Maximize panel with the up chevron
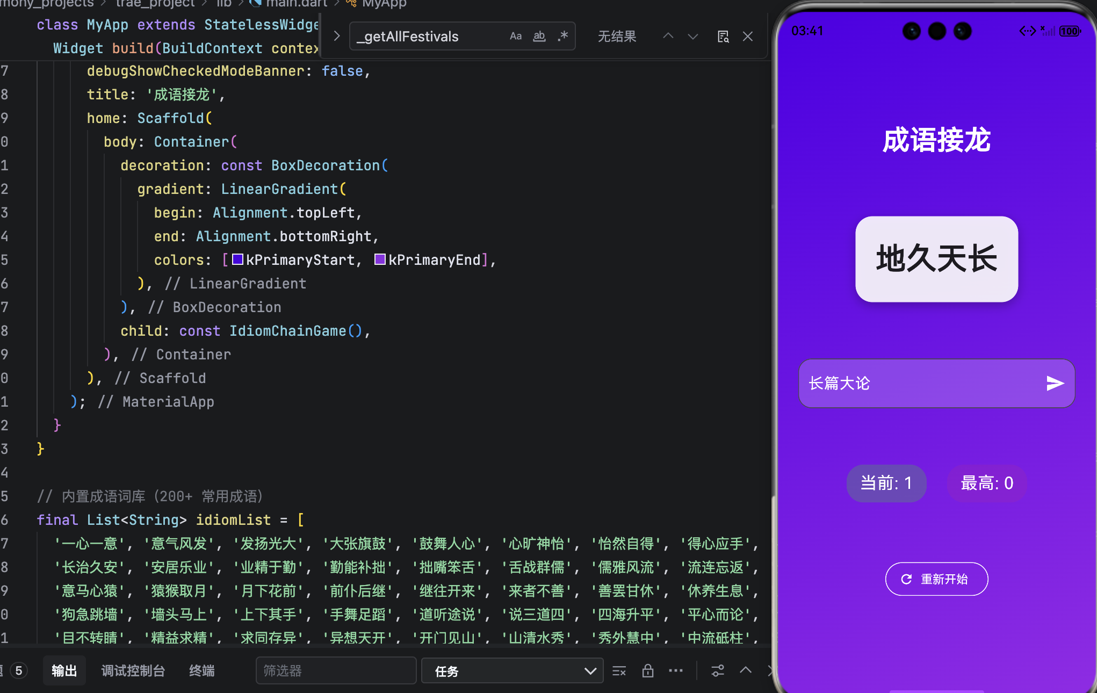The width and height of the screenshot is (1097, 693). tap(745, 670)
